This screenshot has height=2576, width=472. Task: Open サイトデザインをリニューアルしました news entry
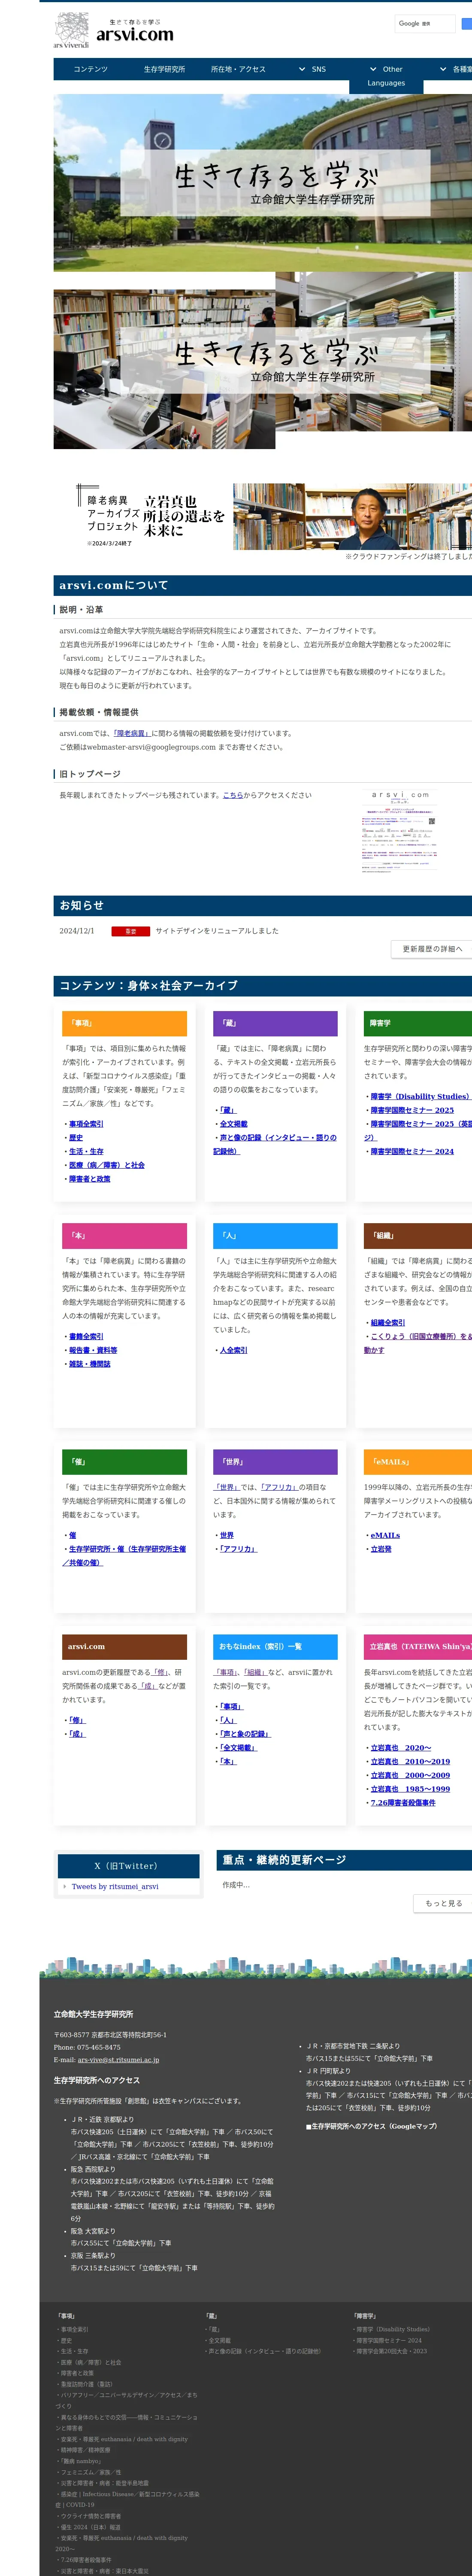pyautogui.click(x=217, y=931)
